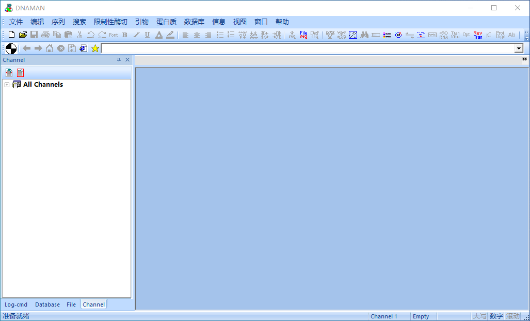Click the Rev Tran toolbar icon
Viewport: 530px width, 321px height.
coord(478,35)
